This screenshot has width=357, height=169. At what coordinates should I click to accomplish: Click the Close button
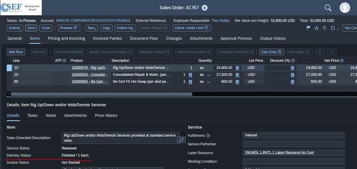point(46,28)
